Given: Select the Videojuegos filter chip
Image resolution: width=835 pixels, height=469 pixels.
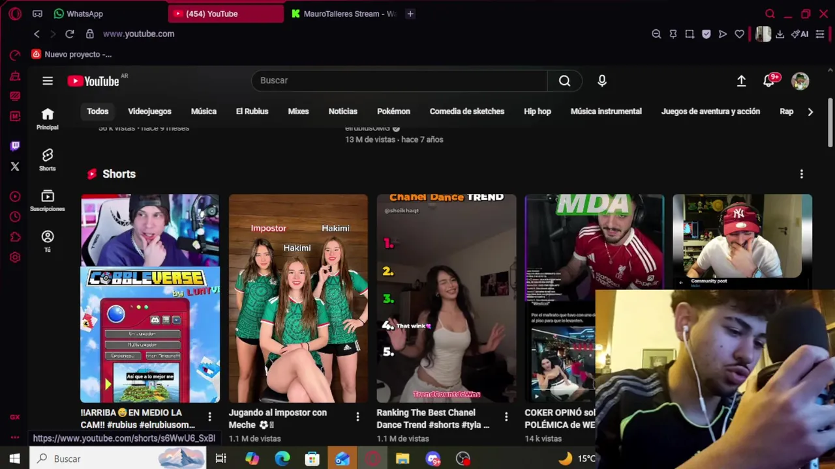Looking at the screenshot, I should [149, 111].
